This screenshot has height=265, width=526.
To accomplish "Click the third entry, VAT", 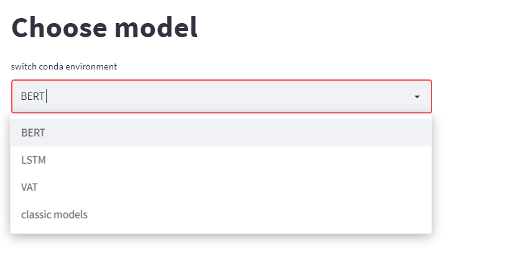I will pos(30,187).
